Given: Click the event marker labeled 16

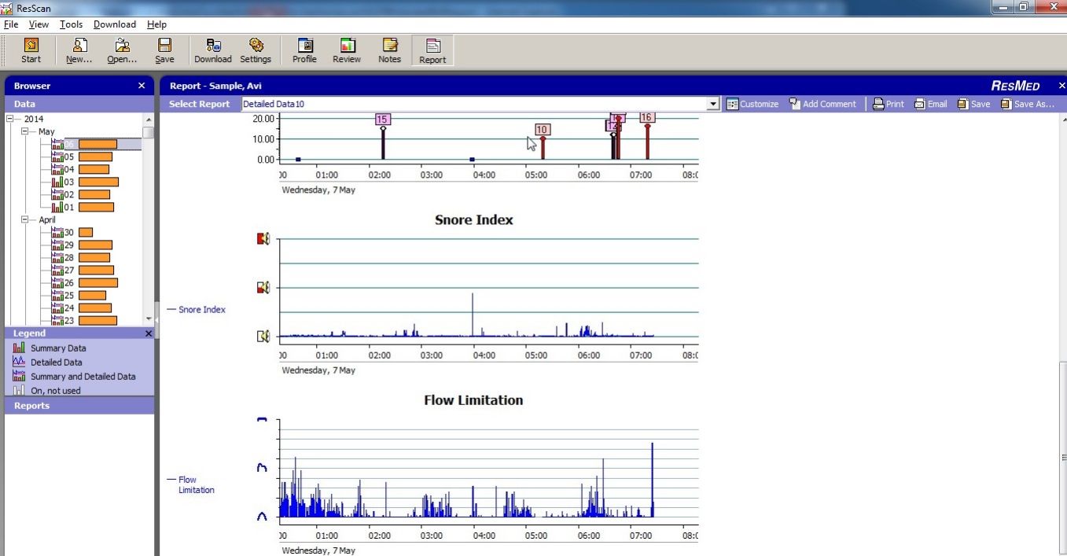Looking at the screenshot, I should (647, 117).
